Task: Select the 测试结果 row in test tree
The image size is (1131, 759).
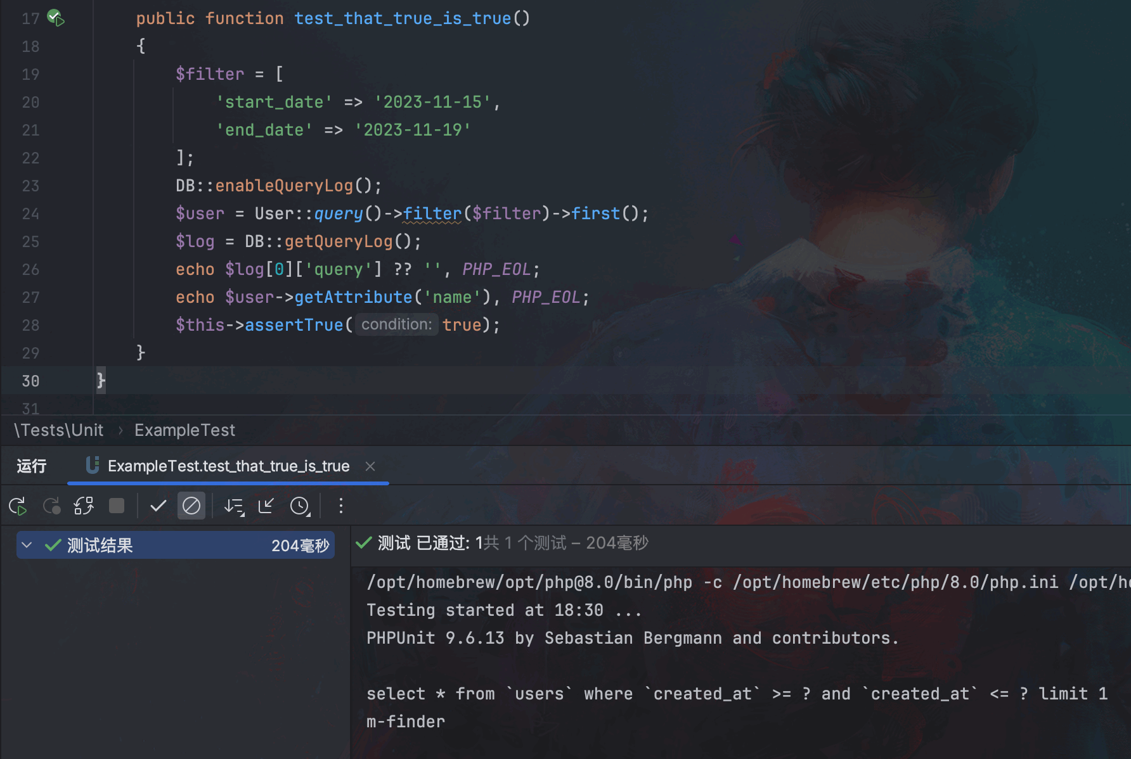Action: click(176, 545)
